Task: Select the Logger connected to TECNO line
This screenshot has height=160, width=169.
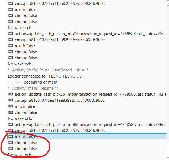Action: point(45,76)
